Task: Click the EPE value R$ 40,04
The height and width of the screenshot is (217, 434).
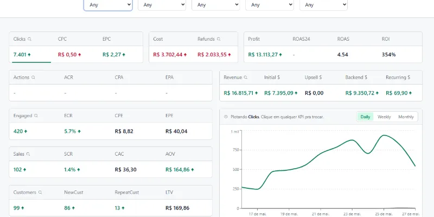Action: (x=176, y=131)
